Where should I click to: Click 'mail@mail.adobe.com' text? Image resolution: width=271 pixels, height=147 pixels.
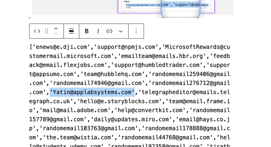(75, 110)
